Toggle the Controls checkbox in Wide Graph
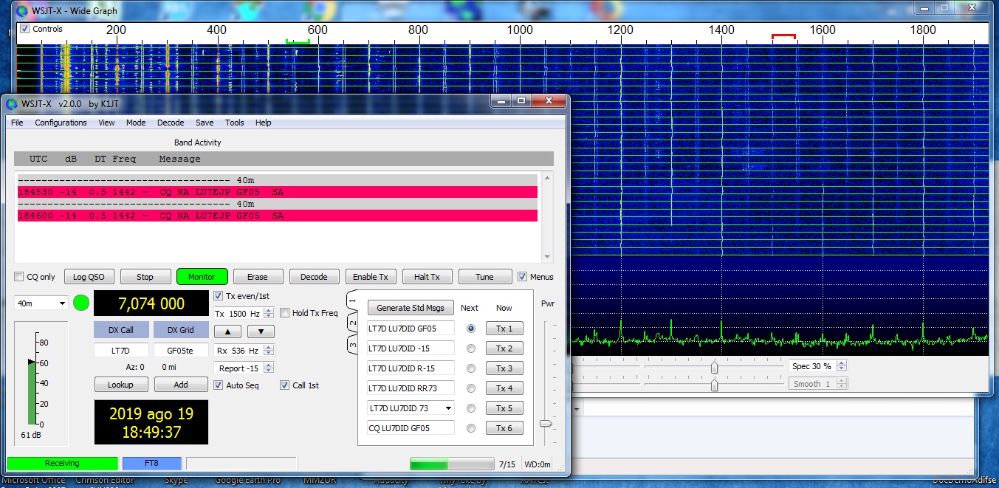This screenshot has width=999, height=488. (x=25, y=29)
